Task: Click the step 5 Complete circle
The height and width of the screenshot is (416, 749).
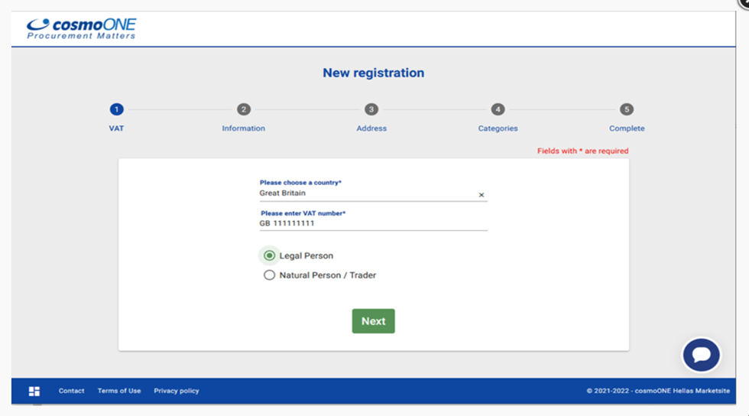Action: 627,109
